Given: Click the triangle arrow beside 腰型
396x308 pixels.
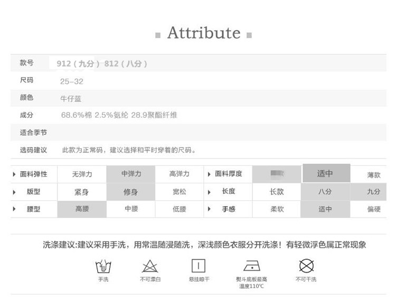Looking at the screenshot, I should tap(14, 209).
